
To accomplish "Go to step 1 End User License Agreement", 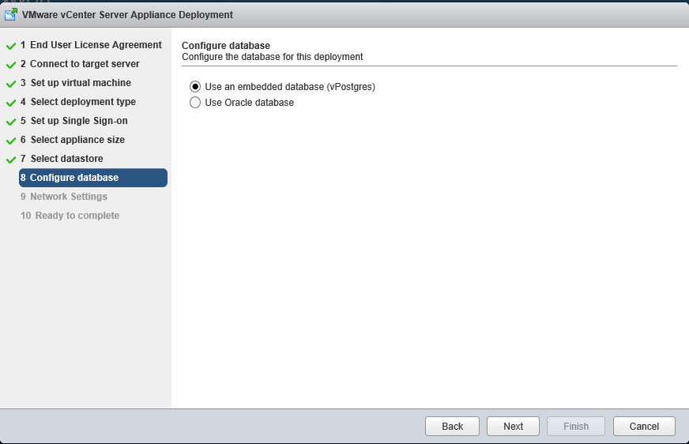I will [x=91, y=45].
